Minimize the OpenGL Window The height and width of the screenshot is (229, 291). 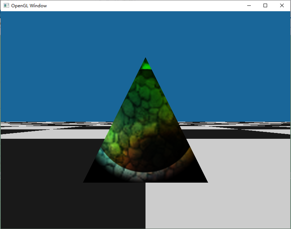coord(249,5)
